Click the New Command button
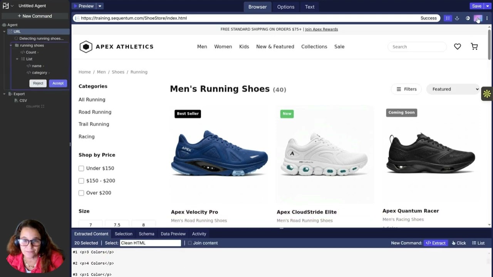The image size is (493, 277). click(x=35, y=16)
